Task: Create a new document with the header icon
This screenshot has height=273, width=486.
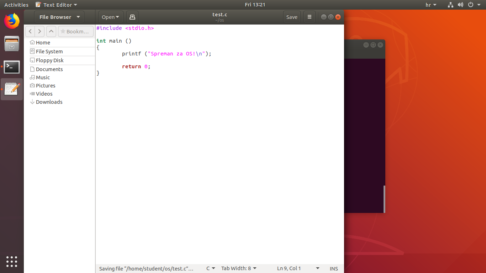Action: click(x=132, y=17)
